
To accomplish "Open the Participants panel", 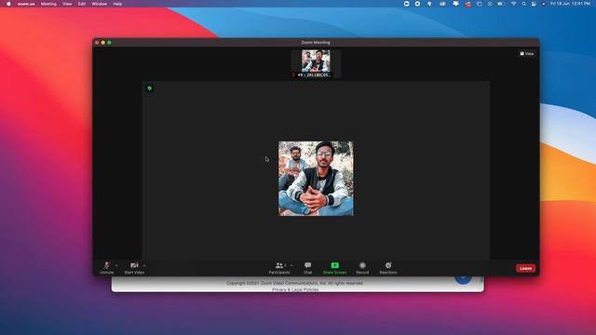I will [279, 268].
